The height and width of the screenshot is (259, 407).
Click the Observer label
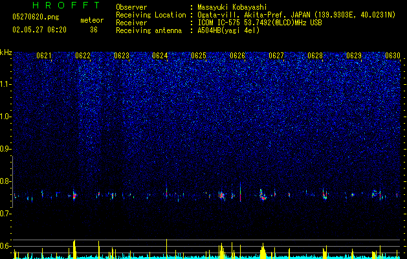pyautogui.click(x=131, y=7)
